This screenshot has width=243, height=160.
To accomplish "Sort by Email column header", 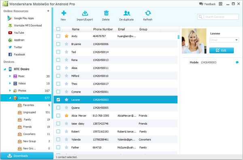I will tap(122, 29).
